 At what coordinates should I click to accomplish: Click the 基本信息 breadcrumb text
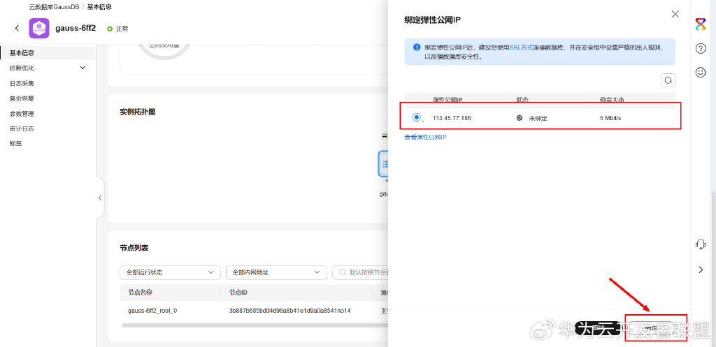(x=99, y=7)
